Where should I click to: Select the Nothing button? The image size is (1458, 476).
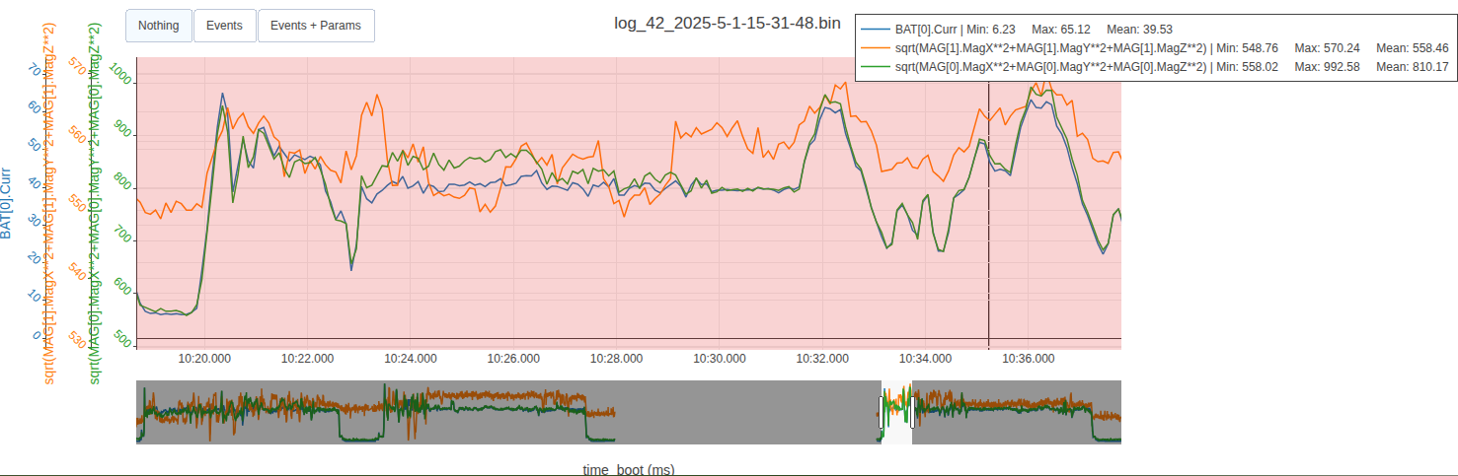158,26
